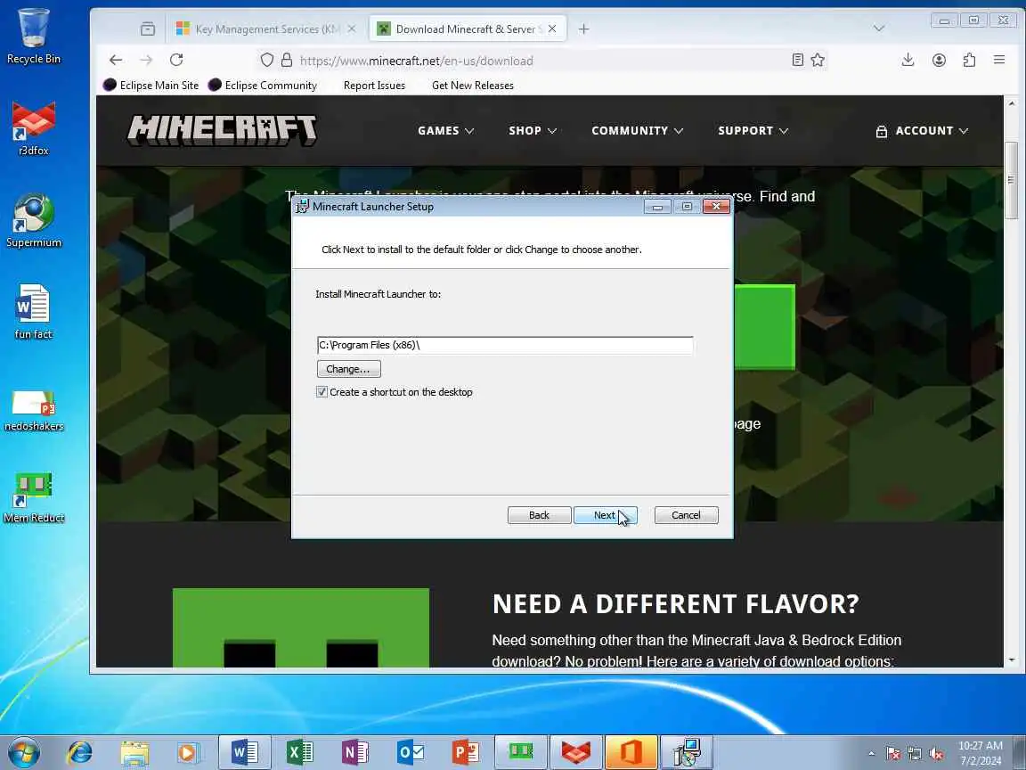Open PowerPoint from taskbar
1026x770 pixels.
pos(465,752)
